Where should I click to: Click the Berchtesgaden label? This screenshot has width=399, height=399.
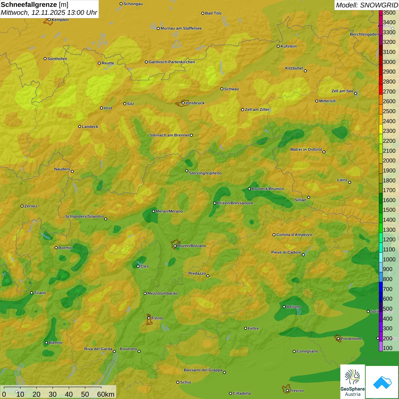coord(365,34)
